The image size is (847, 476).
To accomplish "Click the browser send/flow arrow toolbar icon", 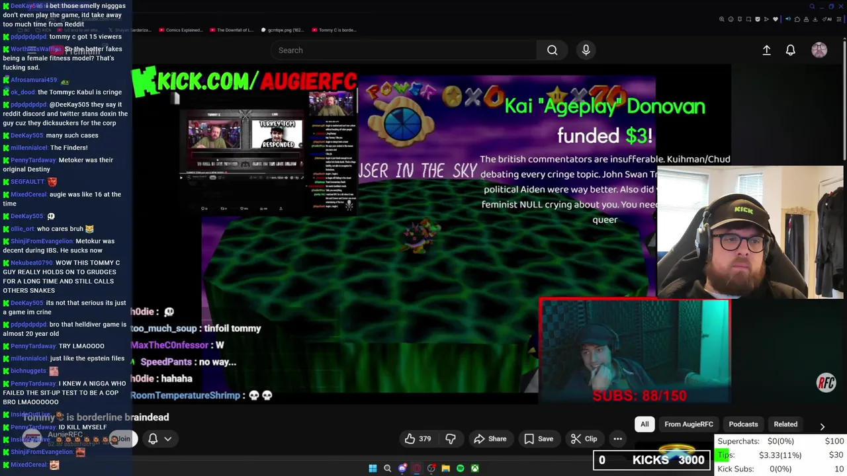I will [766, 19].
